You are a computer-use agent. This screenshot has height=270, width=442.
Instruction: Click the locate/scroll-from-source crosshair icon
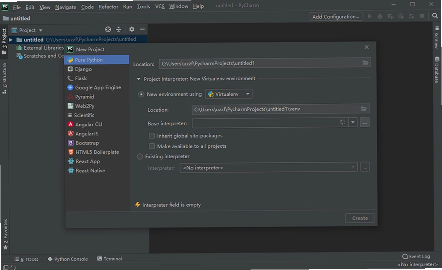108,29
